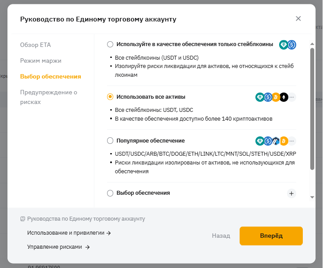Click the down arrow of the options scrollbar
The image size is (323, 268).
point(312,197)
